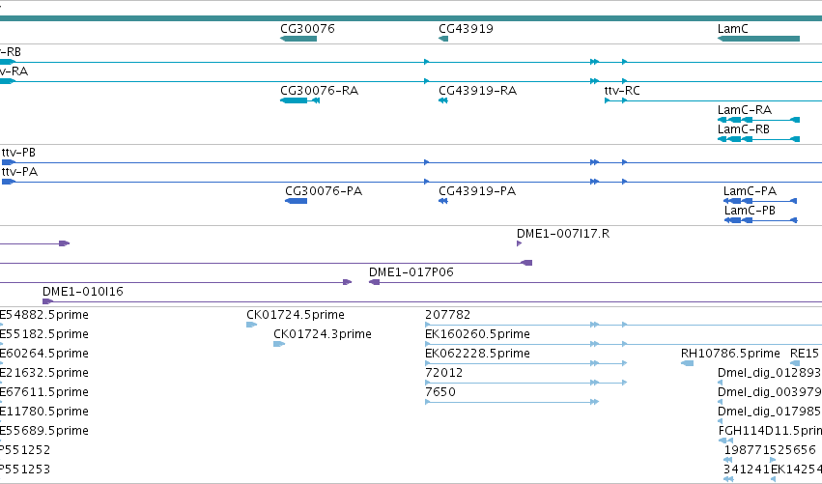Image resolution: width=822 pixels, height=484 pixels.
Task: Select the CG43919 gene label
Action: click(466, 29)
